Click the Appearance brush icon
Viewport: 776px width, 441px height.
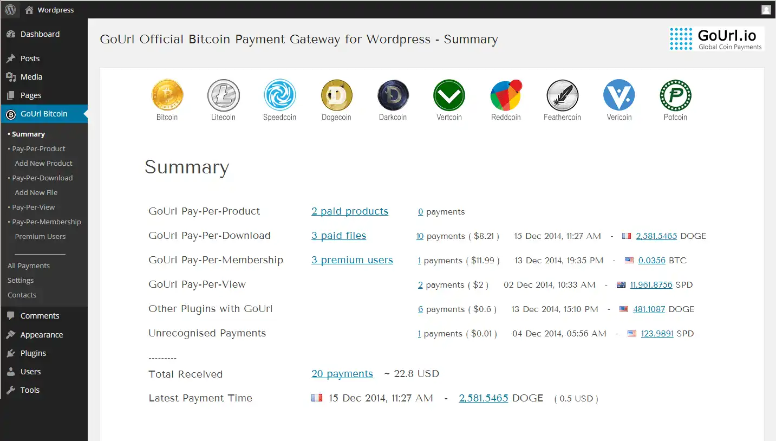point(11,335)
